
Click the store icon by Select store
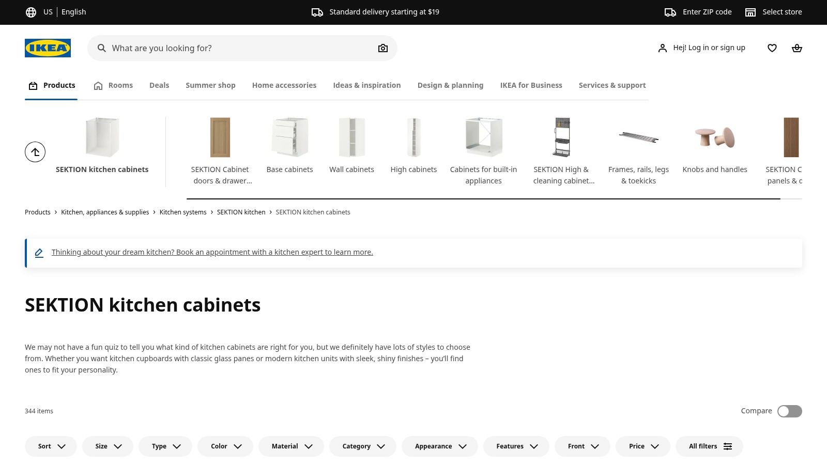point(751,12)
